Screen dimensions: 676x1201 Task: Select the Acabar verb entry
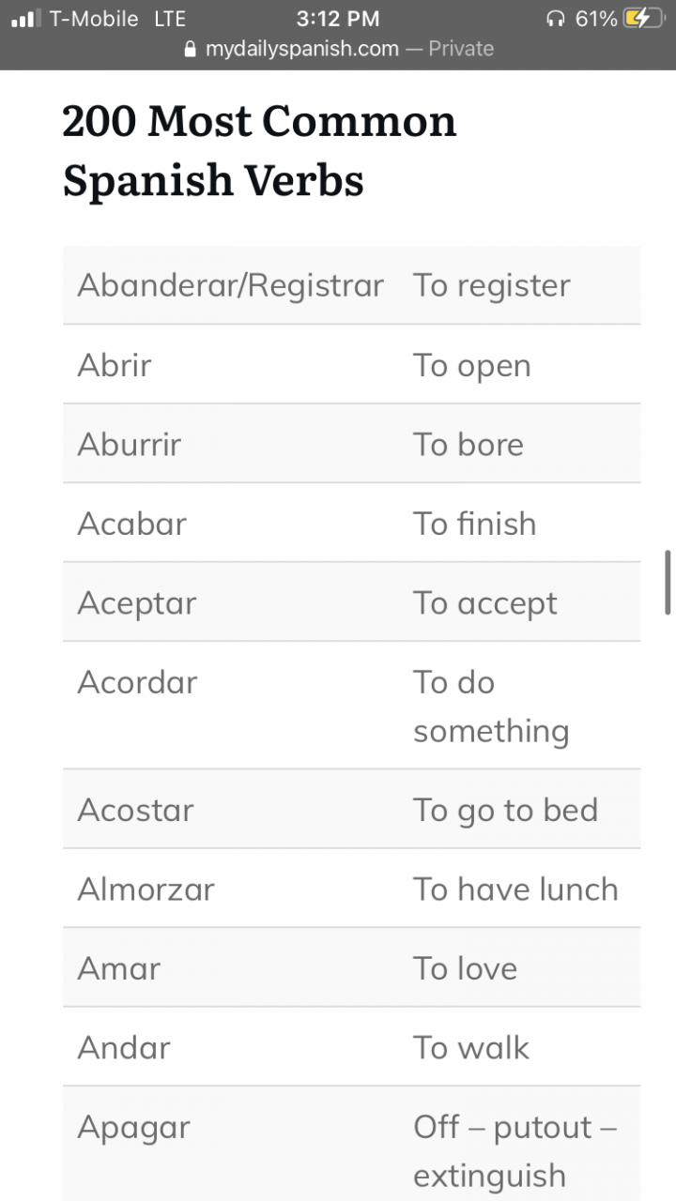coord(131,524)
